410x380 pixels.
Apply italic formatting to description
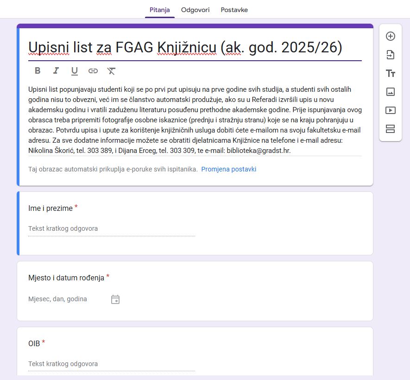(x=56, y=71)
